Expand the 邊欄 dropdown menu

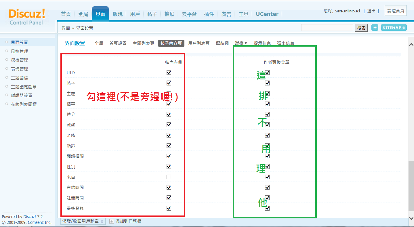[x=241, y=43]
